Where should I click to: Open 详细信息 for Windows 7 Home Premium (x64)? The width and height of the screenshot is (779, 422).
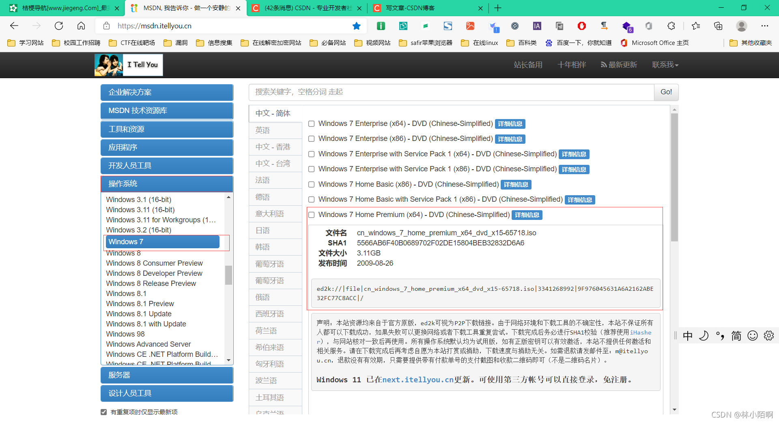(x=527, y=215)
